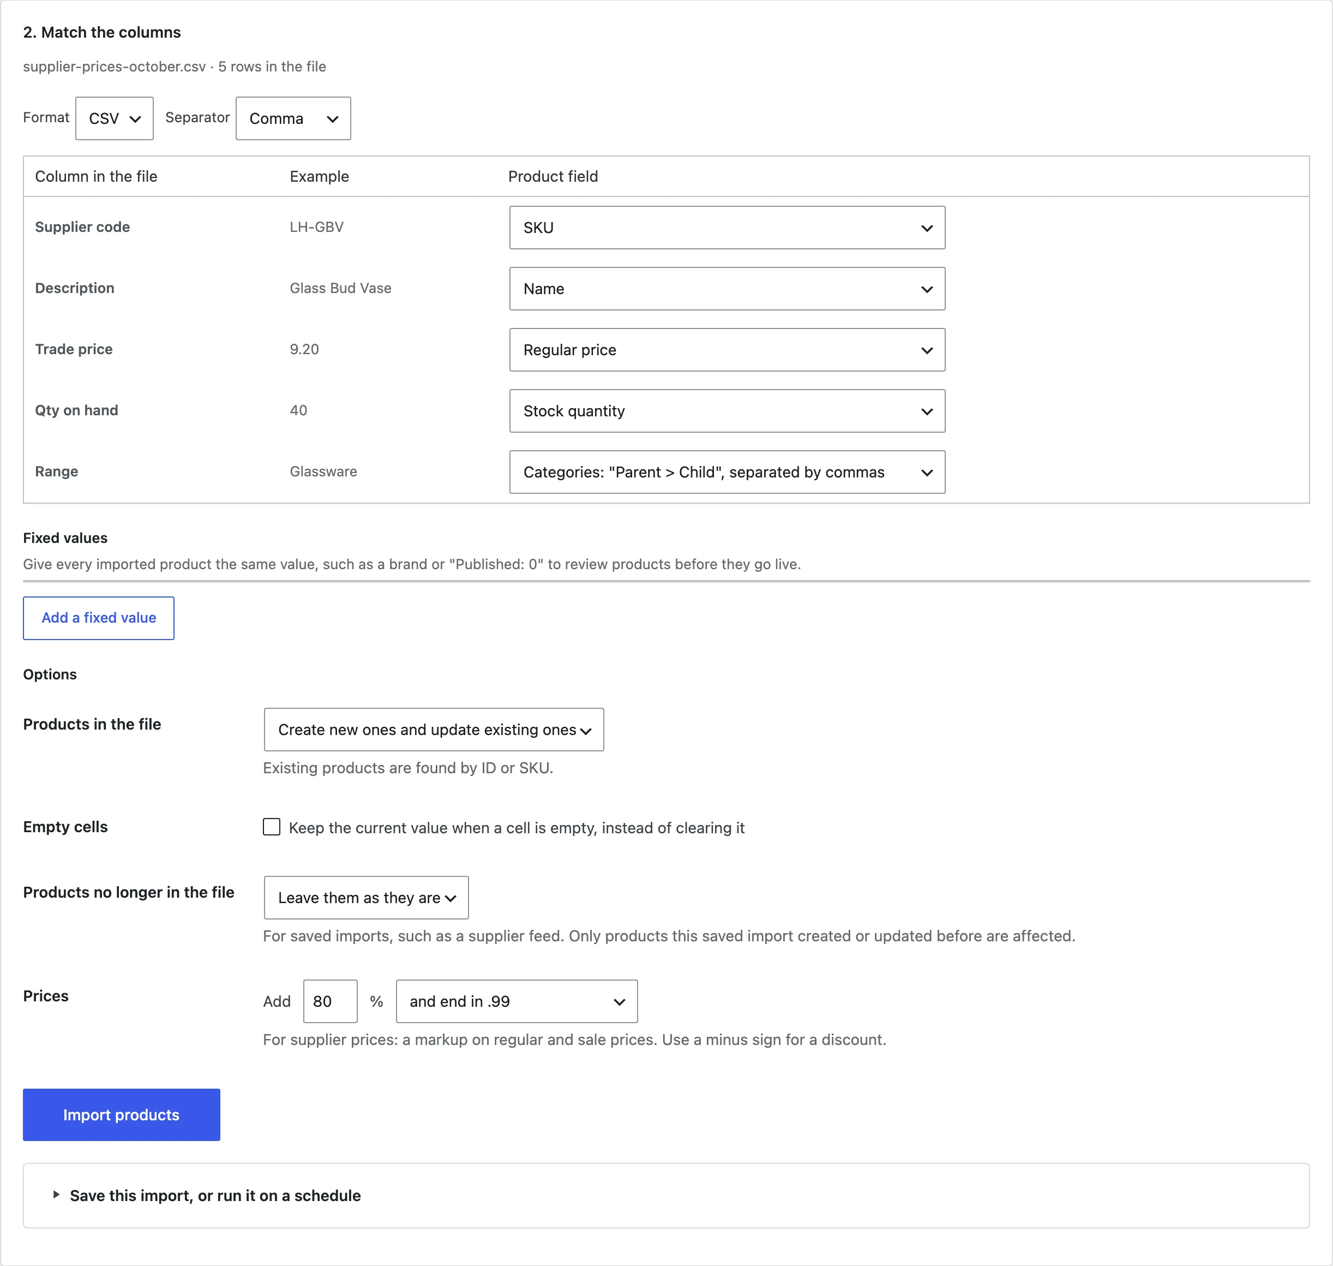Click the 40 example quantity value
The height and width of the screenshot is (1266, 1333).
pyautogui.click(x=298, y=410)
